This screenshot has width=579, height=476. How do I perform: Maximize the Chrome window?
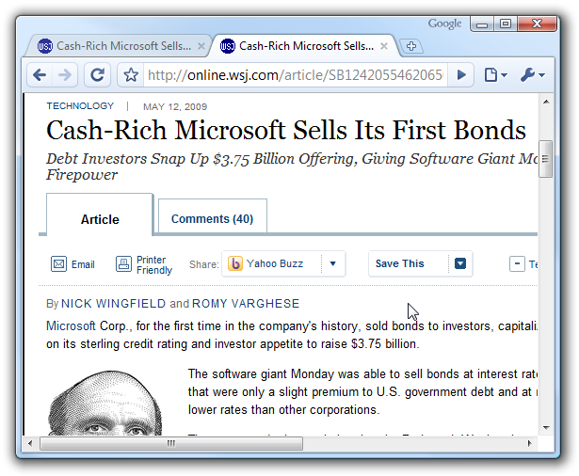pos(506,24)
